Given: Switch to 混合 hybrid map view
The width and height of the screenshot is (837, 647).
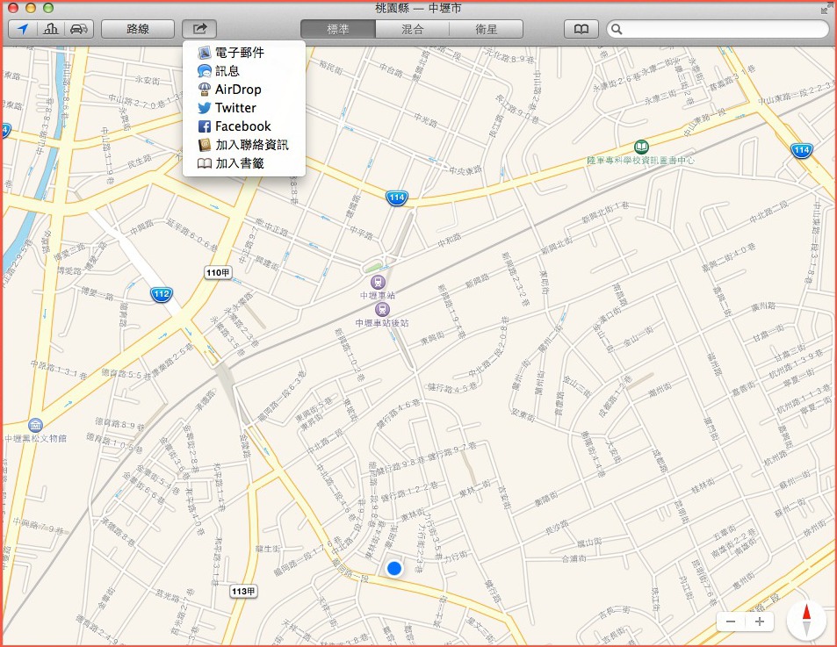Looking at the screenshot, I should click(x=412, y=29).
